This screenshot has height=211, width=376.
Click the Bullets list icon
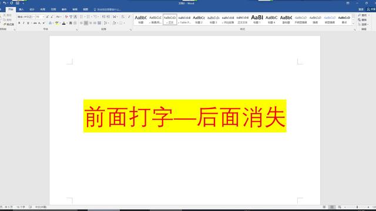[82, 17]
